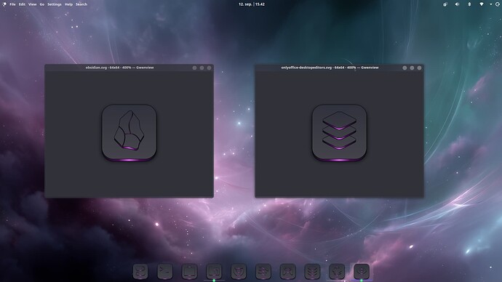Close the obsidian.svg Gwenview window
The height and width of the screenshot is (282, 502).
tap(209, 68)
